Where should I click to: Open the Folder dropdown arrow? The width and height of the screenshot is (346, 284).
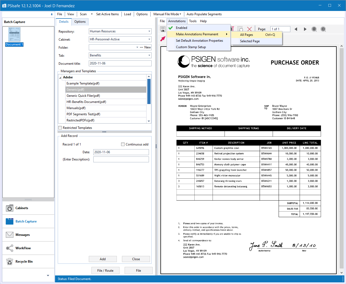[137, 47]
